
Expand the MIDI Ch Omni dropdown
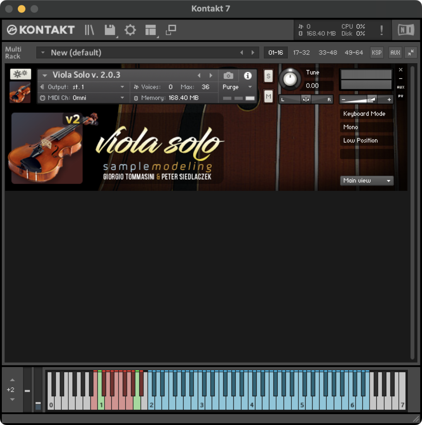coord(122,98)
